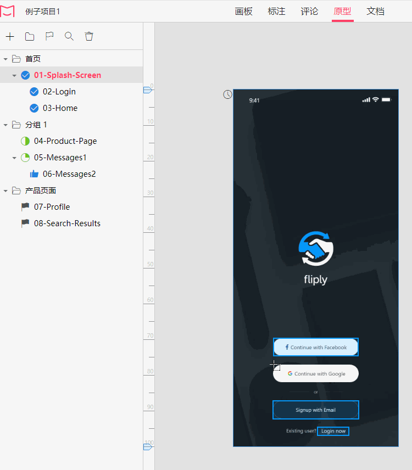Click the fliply text in artboard
412x470 pixels.
pos(315,279)
